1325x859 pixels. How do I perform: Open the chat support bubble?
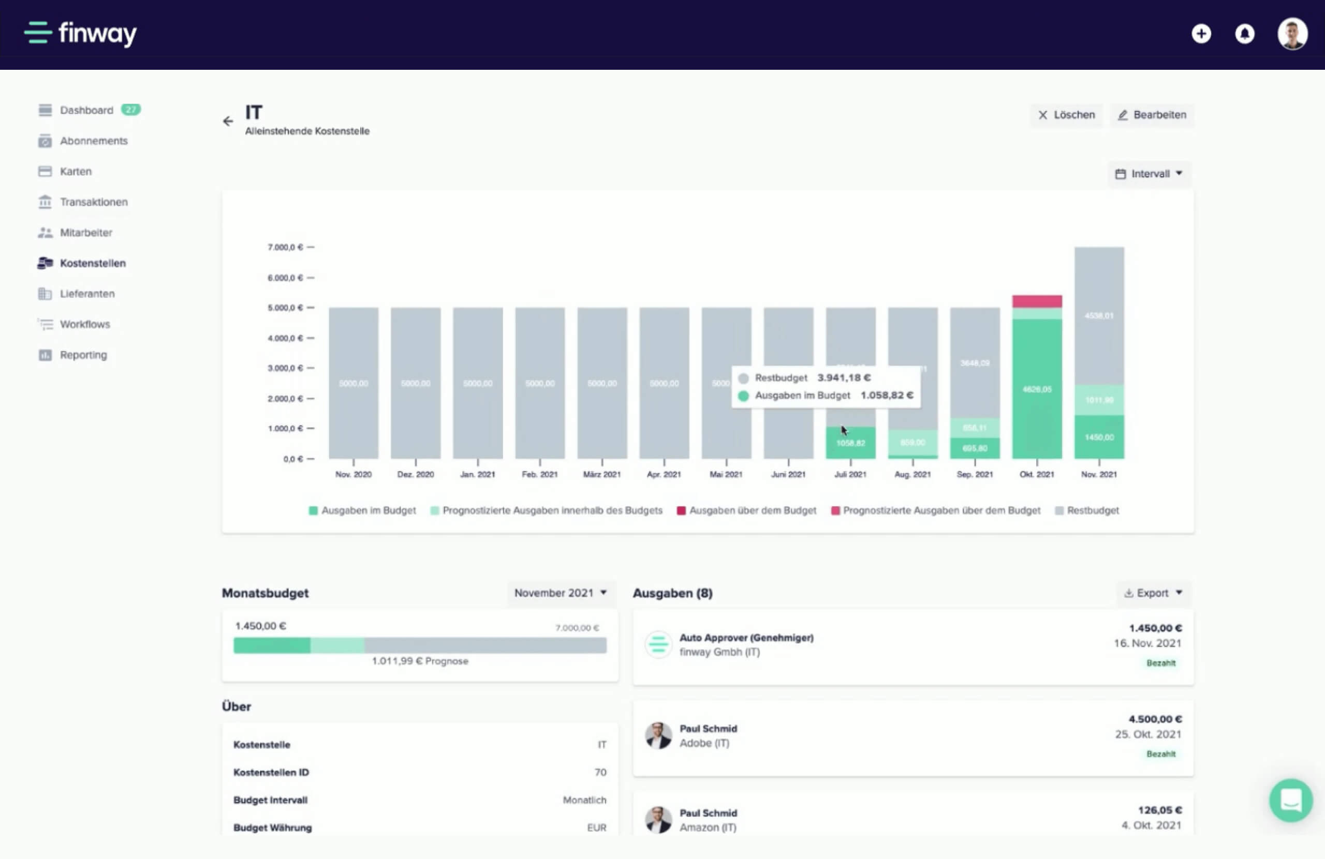pos(1290,800)
